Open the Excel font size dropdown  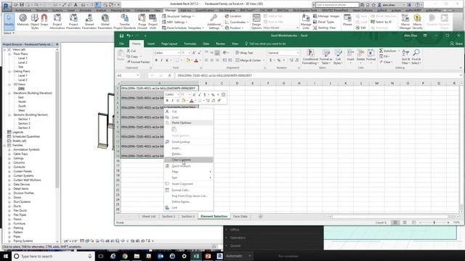tap(189, 53)
